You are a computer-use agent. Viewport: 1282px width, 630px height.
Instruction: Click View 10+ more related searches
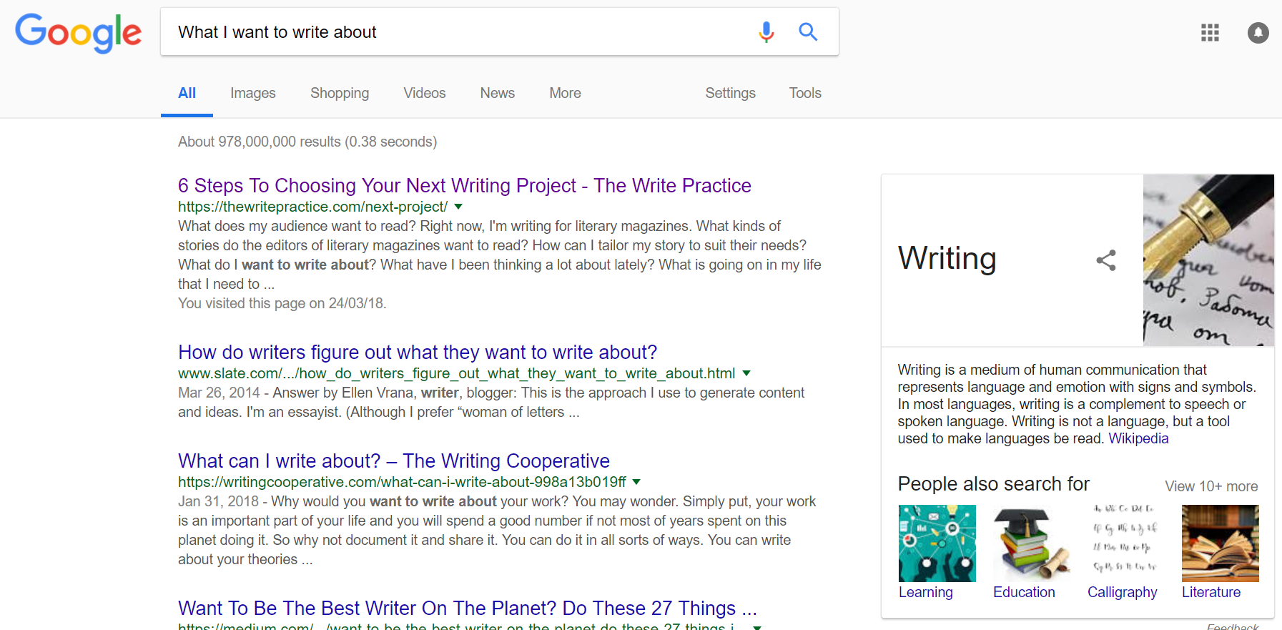[x=1211, y=486]
